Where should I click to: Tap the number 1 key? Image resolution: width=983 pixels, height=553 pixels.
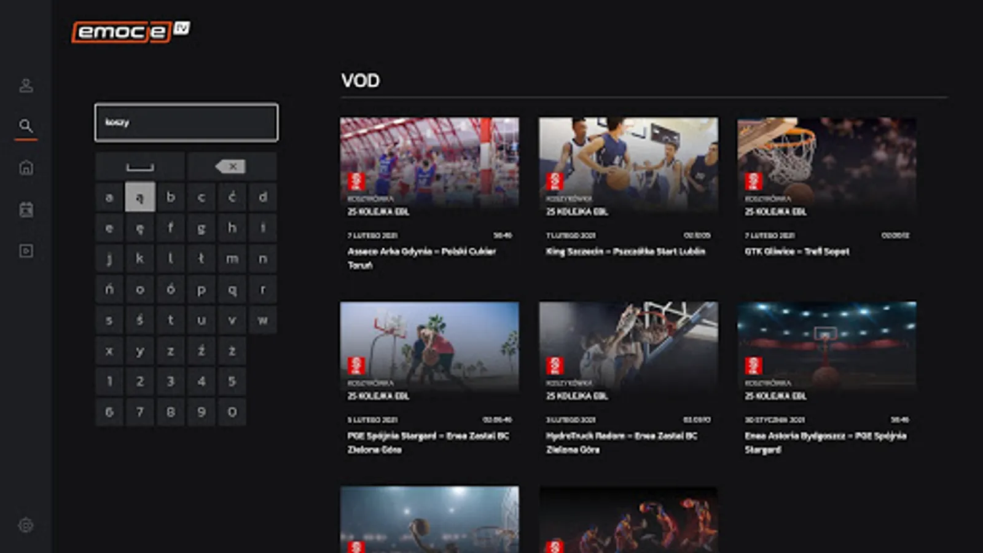(x=109, y=382)
